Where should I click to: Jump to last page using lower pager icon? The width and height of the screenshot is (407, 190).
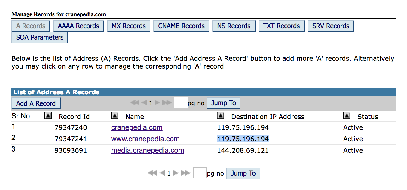185,173
